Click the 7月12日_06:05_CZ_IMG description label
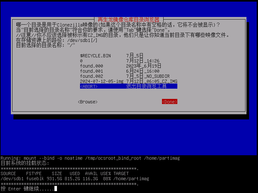This screenshot has height=193, width=258. (151, 81)
